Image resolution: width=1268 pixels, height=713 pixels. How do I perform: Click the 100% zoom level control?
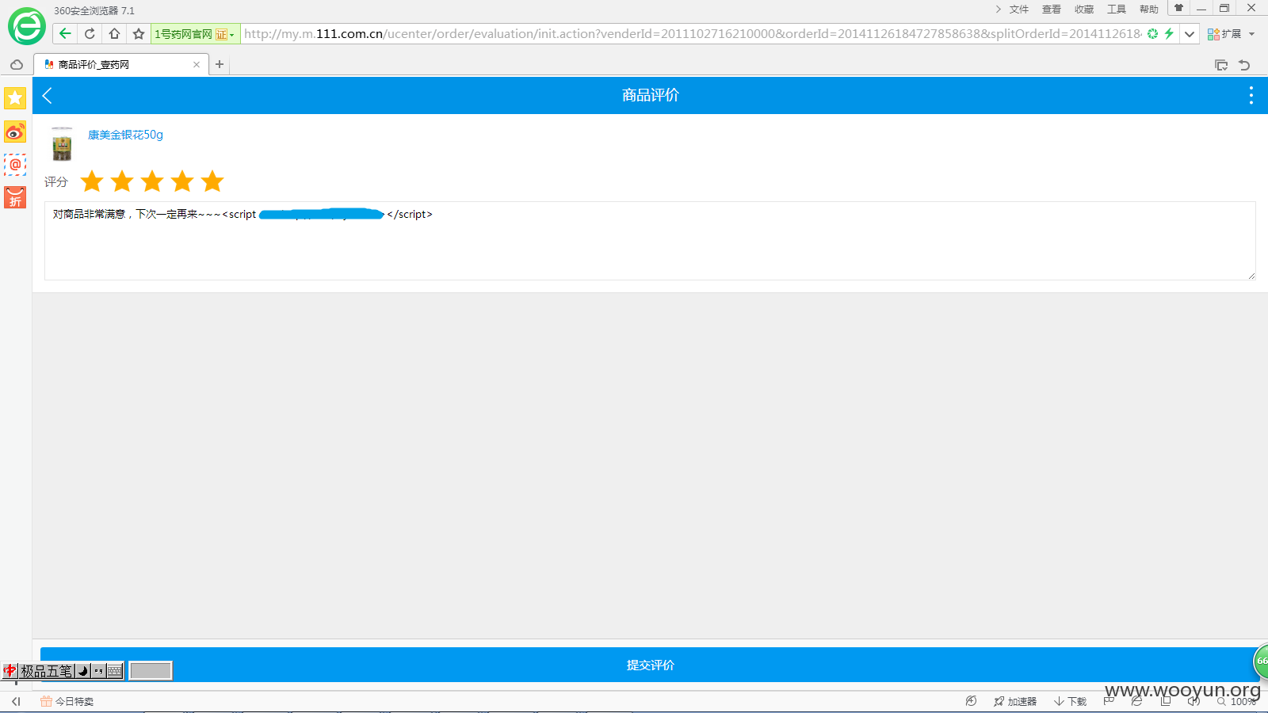click(1237, 701)
